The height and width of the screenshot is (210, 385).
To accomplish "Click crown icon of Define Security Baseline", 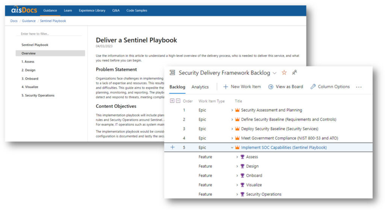I will pyautogui.click(x=237, y=119).
